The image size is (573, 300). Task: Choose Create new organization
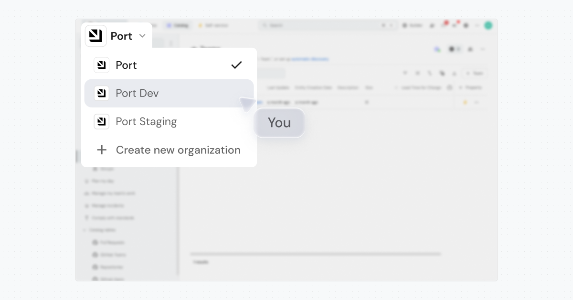click(169, 150)
